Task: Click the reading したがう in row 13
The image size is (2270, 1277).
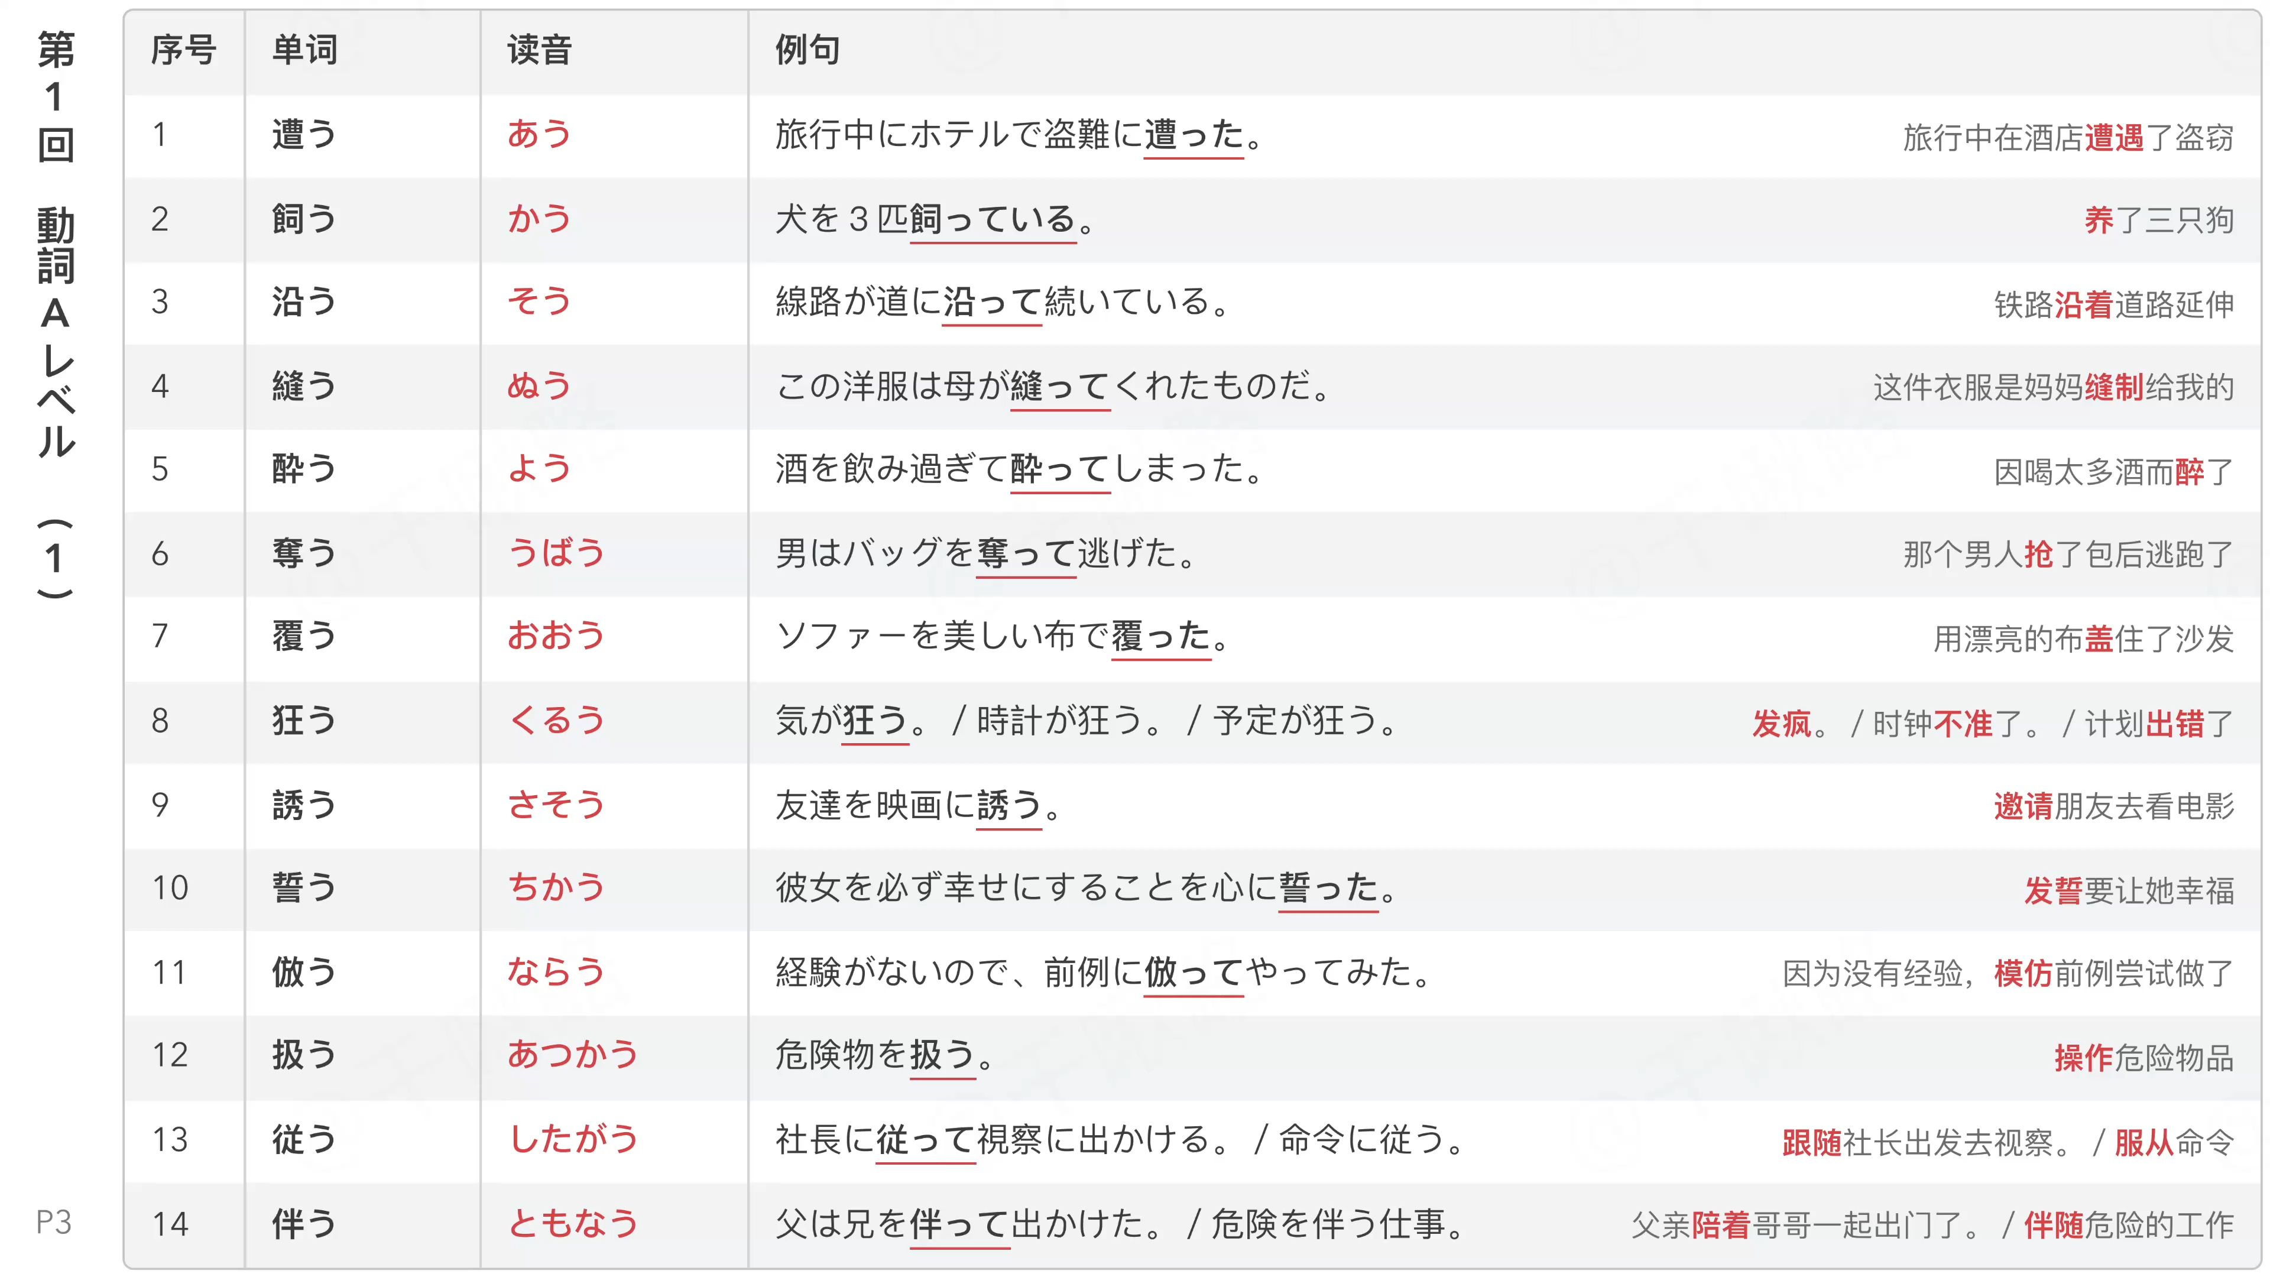Action: (573, 1139)
